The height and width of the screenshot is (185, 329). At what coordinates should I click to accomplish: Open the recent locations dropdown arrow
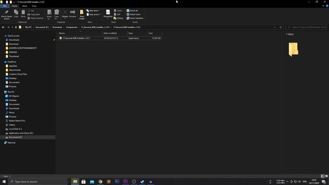click(x=12, y=27)
